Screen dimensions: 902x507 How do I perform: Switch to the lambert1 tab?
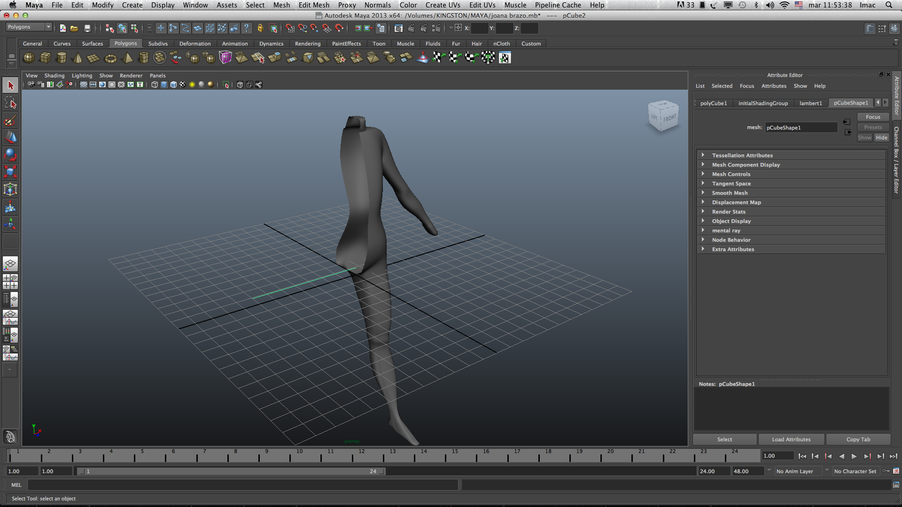tap(810, 103)
